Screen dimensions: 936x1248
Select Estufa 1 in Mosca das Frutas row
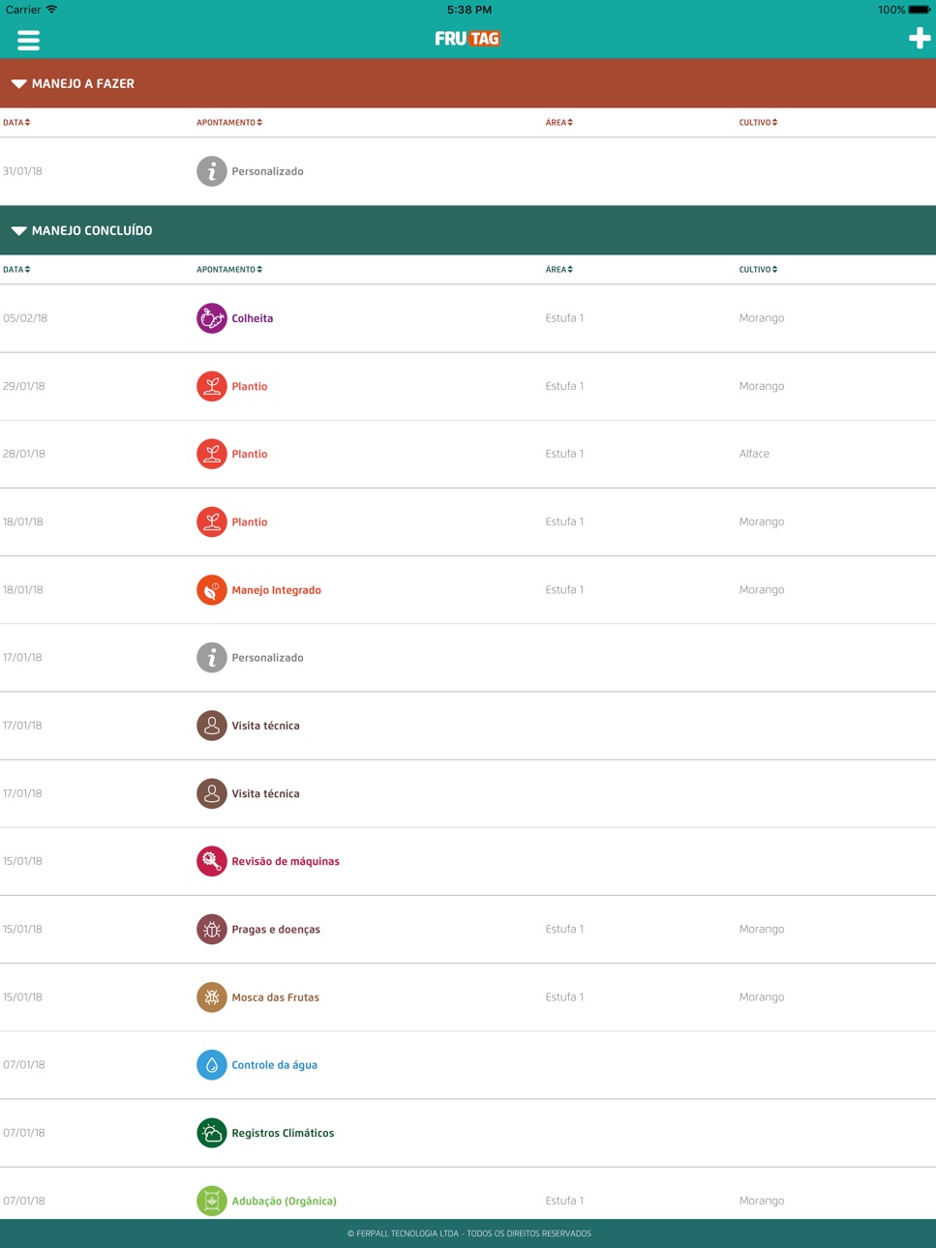pos(564,997)
